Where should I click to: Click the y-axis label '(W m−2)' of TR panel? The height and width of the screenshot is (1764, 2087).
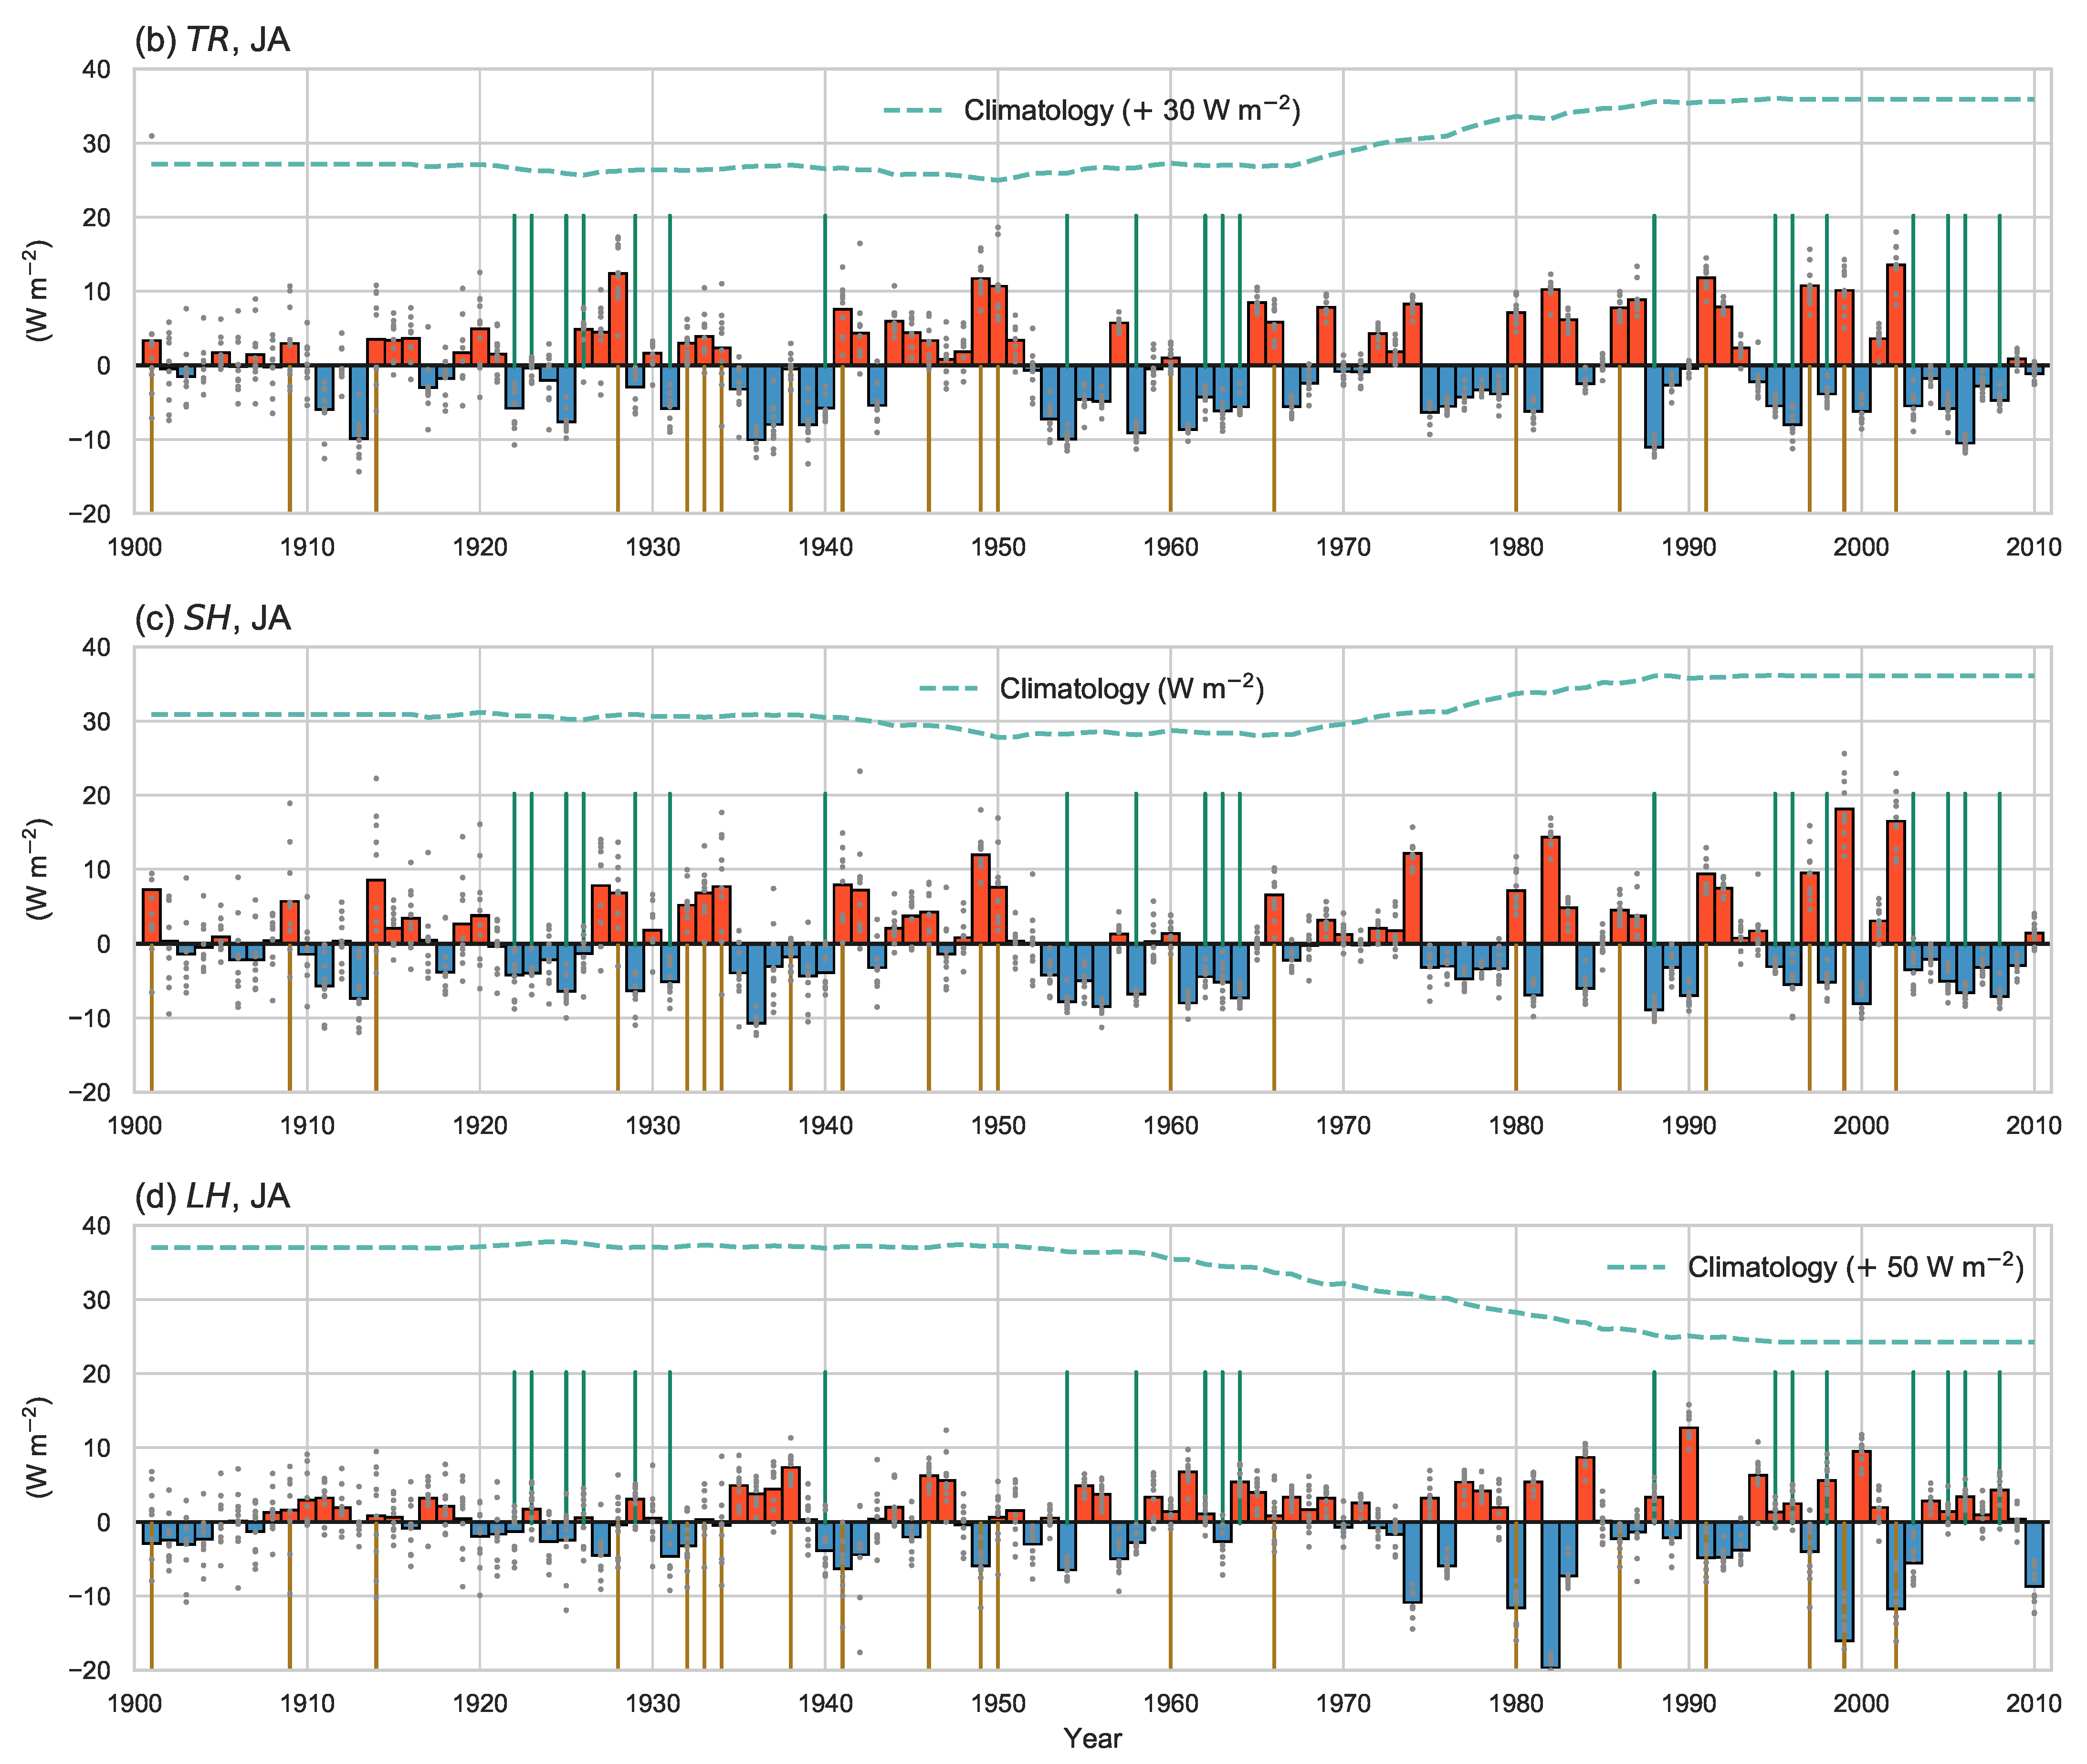38,291
